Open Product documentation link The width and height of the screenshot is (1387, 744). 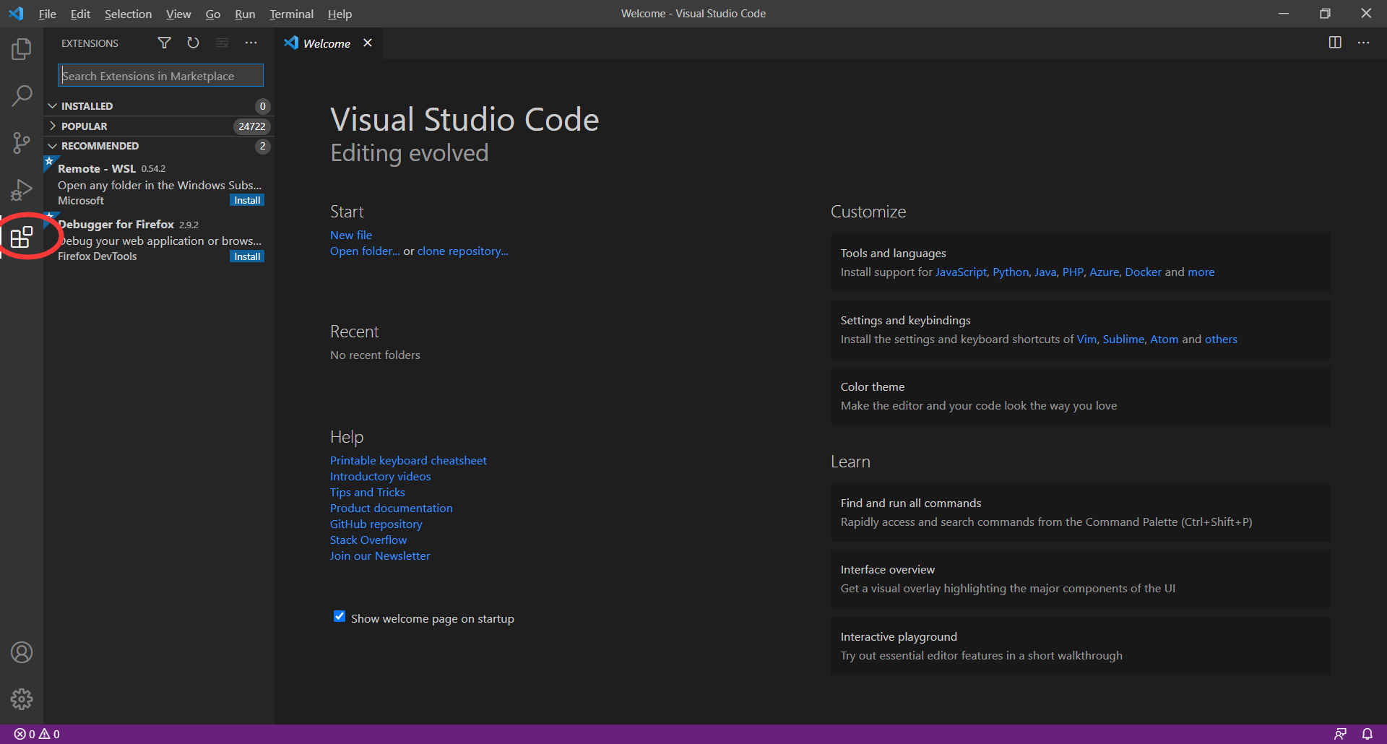tap(392, 508)
